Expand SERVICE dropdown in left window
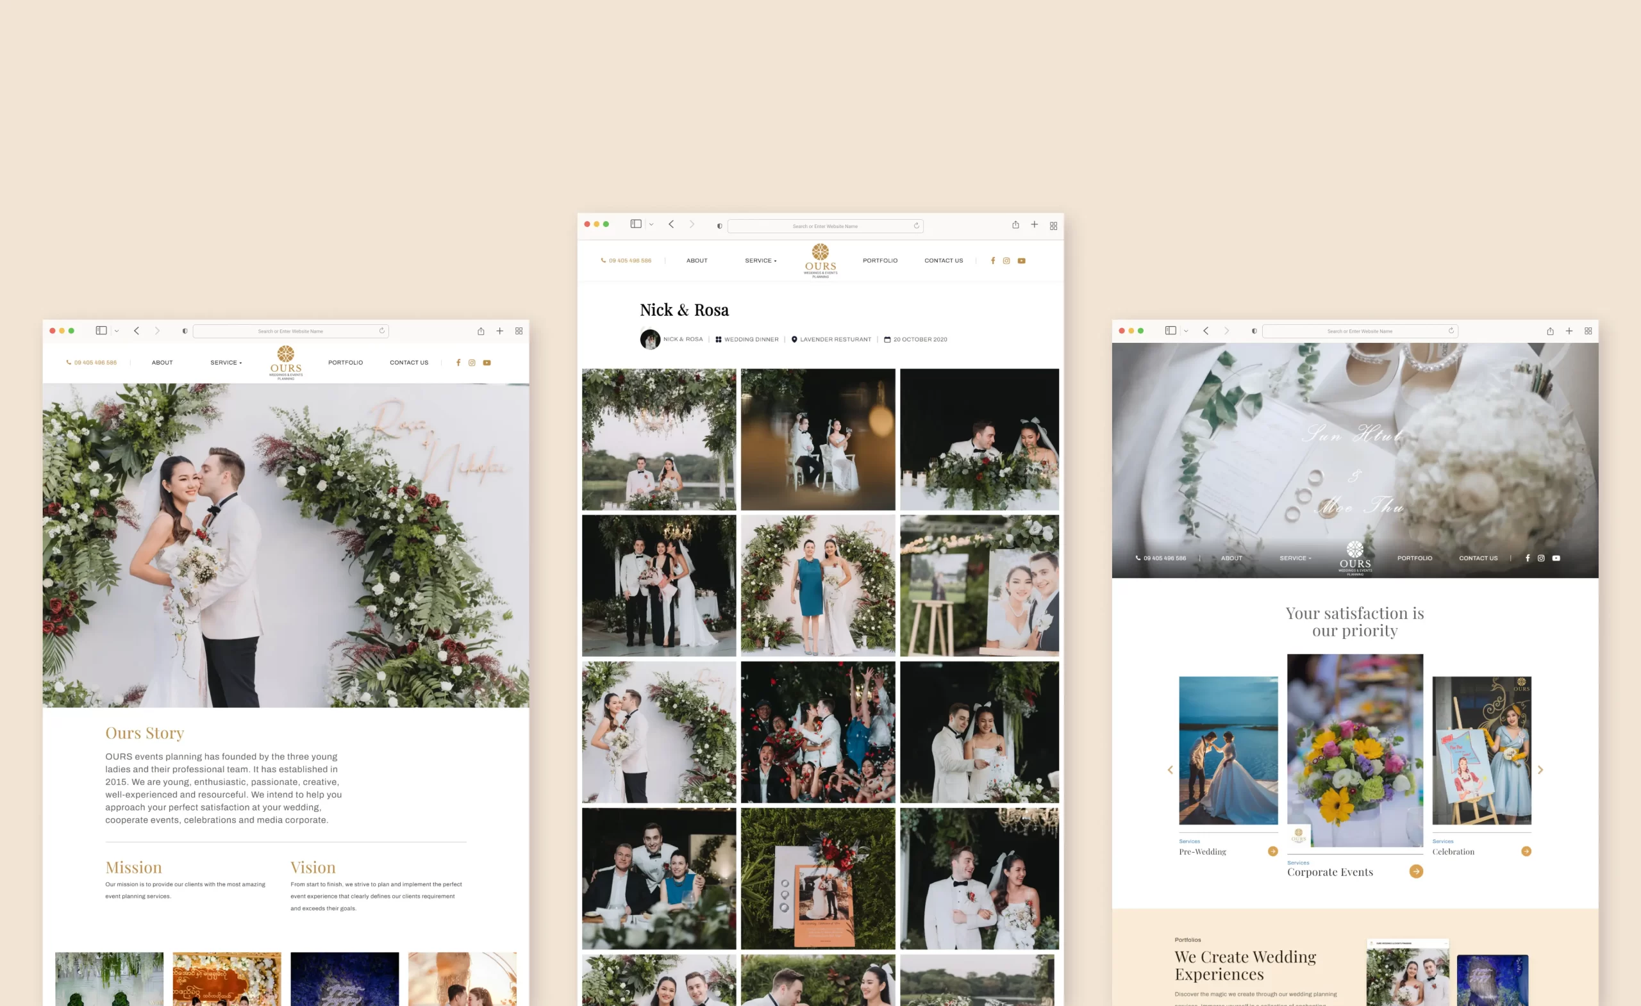Image resolution: width=1641 pixels, height=1006 pixels. point(226,363)
